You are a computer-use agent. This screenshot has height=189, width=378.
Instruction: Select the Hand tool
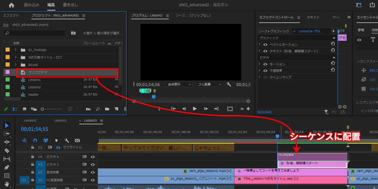tap(7, 184)
